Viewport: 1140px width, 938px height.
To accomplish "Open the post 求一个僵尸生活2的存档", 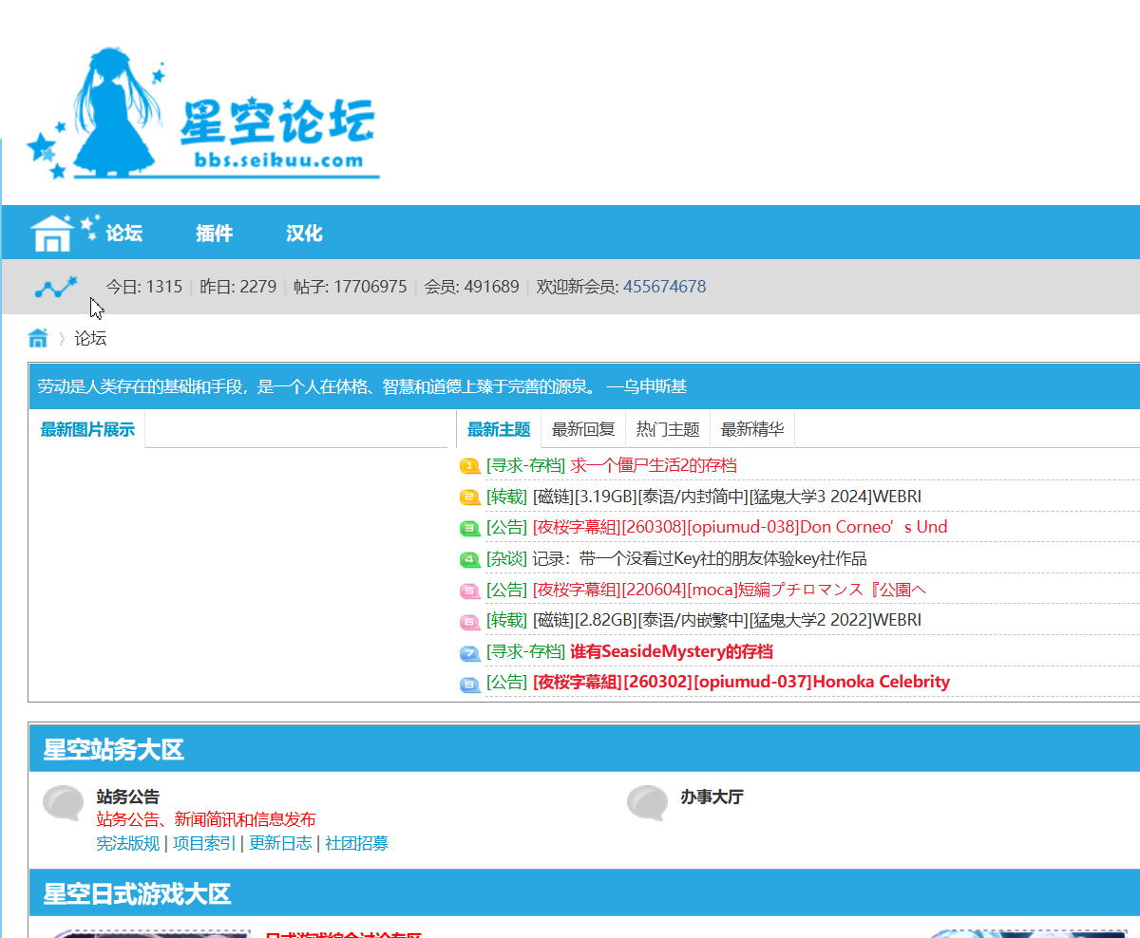I will [653, 465].
